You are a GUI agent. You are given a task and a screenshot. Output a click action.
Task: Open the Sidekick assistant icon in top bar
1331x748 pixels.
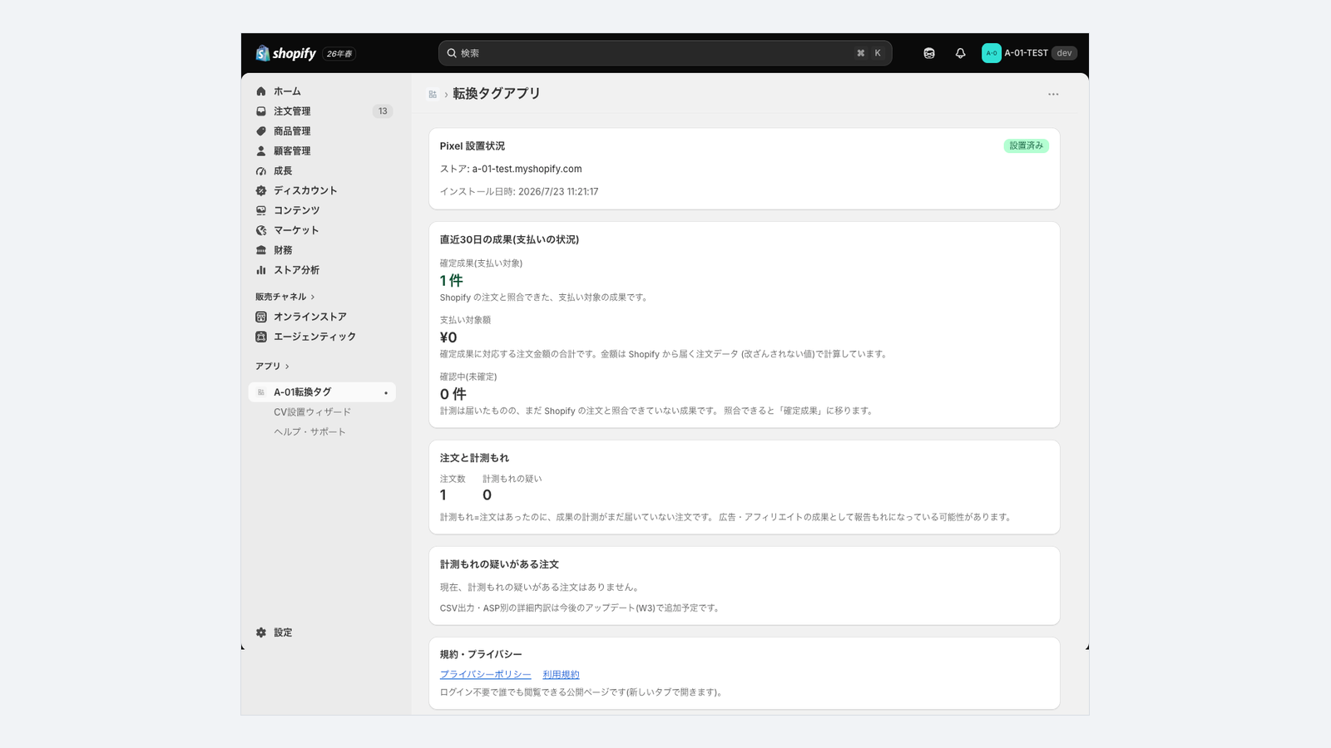point(929,53)
